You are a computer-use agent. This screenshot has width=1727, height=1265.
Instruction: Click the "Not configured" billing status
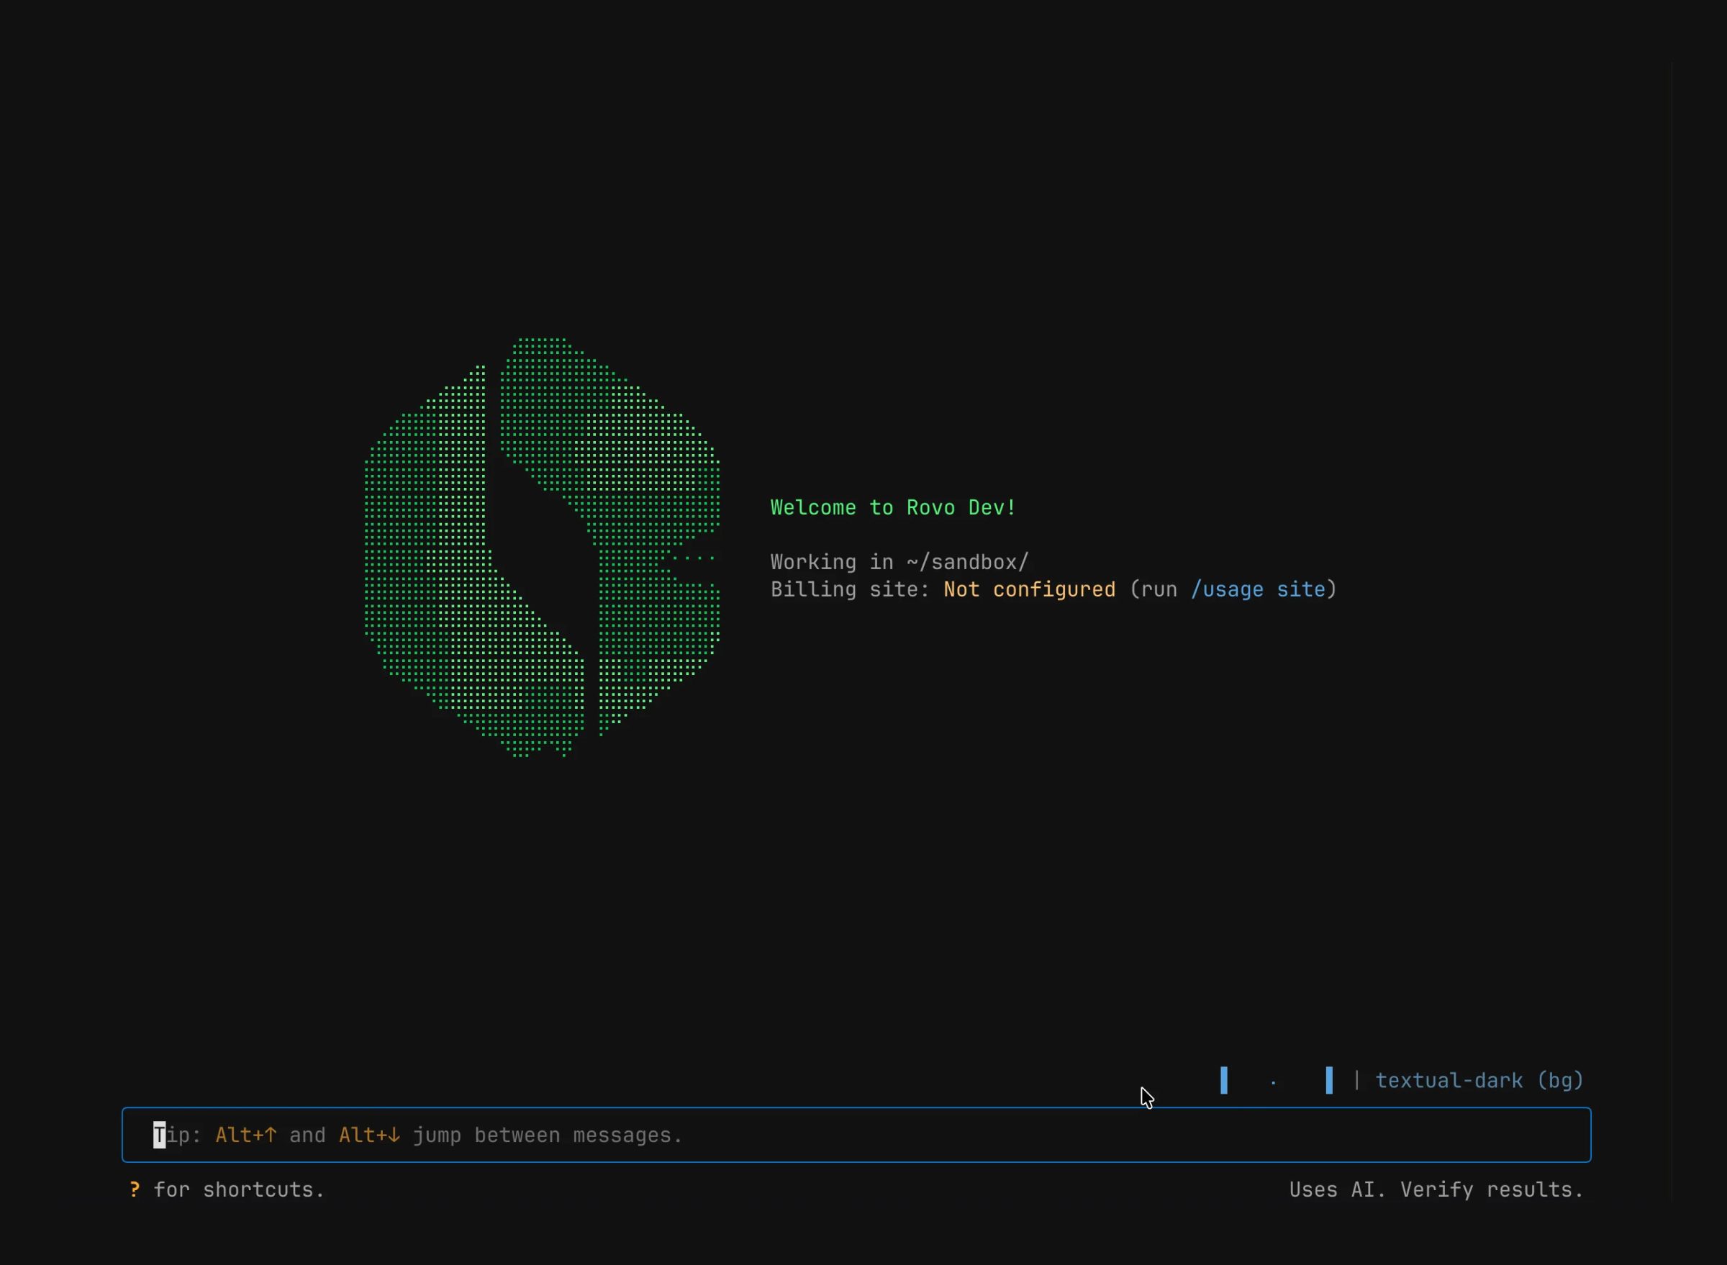click(x=1029, y=589)
